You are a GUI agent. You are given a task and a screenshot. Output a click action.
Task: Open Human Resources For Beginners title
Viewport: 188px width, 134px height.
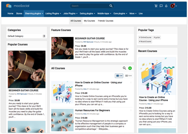point(92,110)
